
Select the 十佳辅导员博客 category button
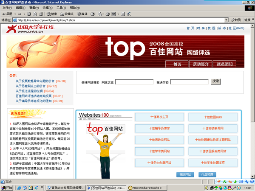pyautogui.click(x=159, y=128)
